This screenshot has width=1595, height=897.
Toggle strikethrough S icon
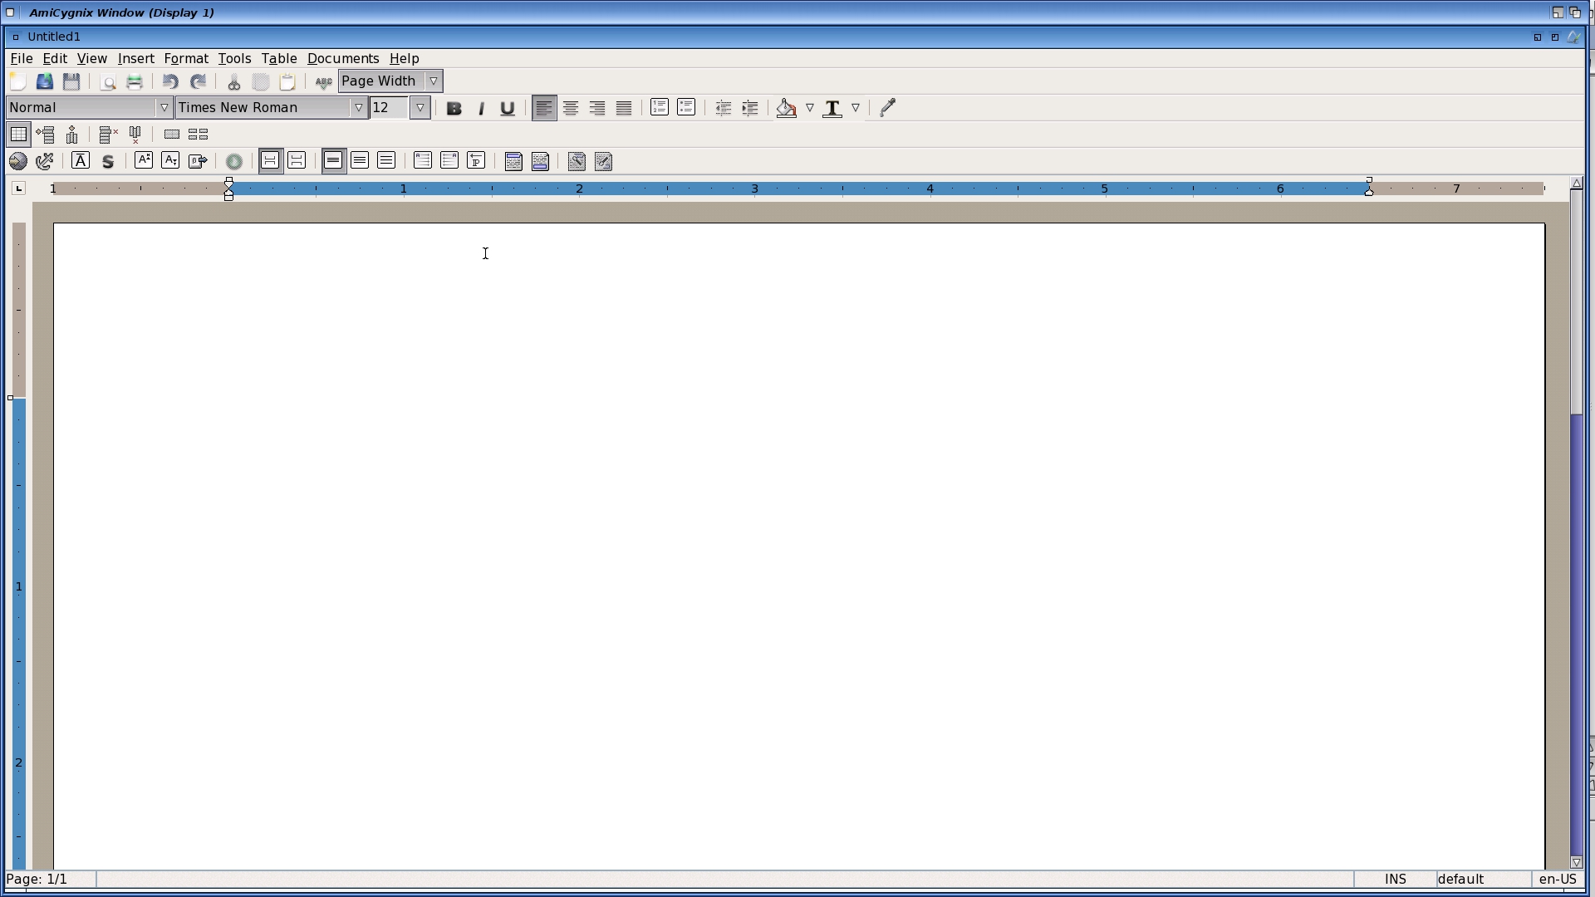(x=108, y=161)
